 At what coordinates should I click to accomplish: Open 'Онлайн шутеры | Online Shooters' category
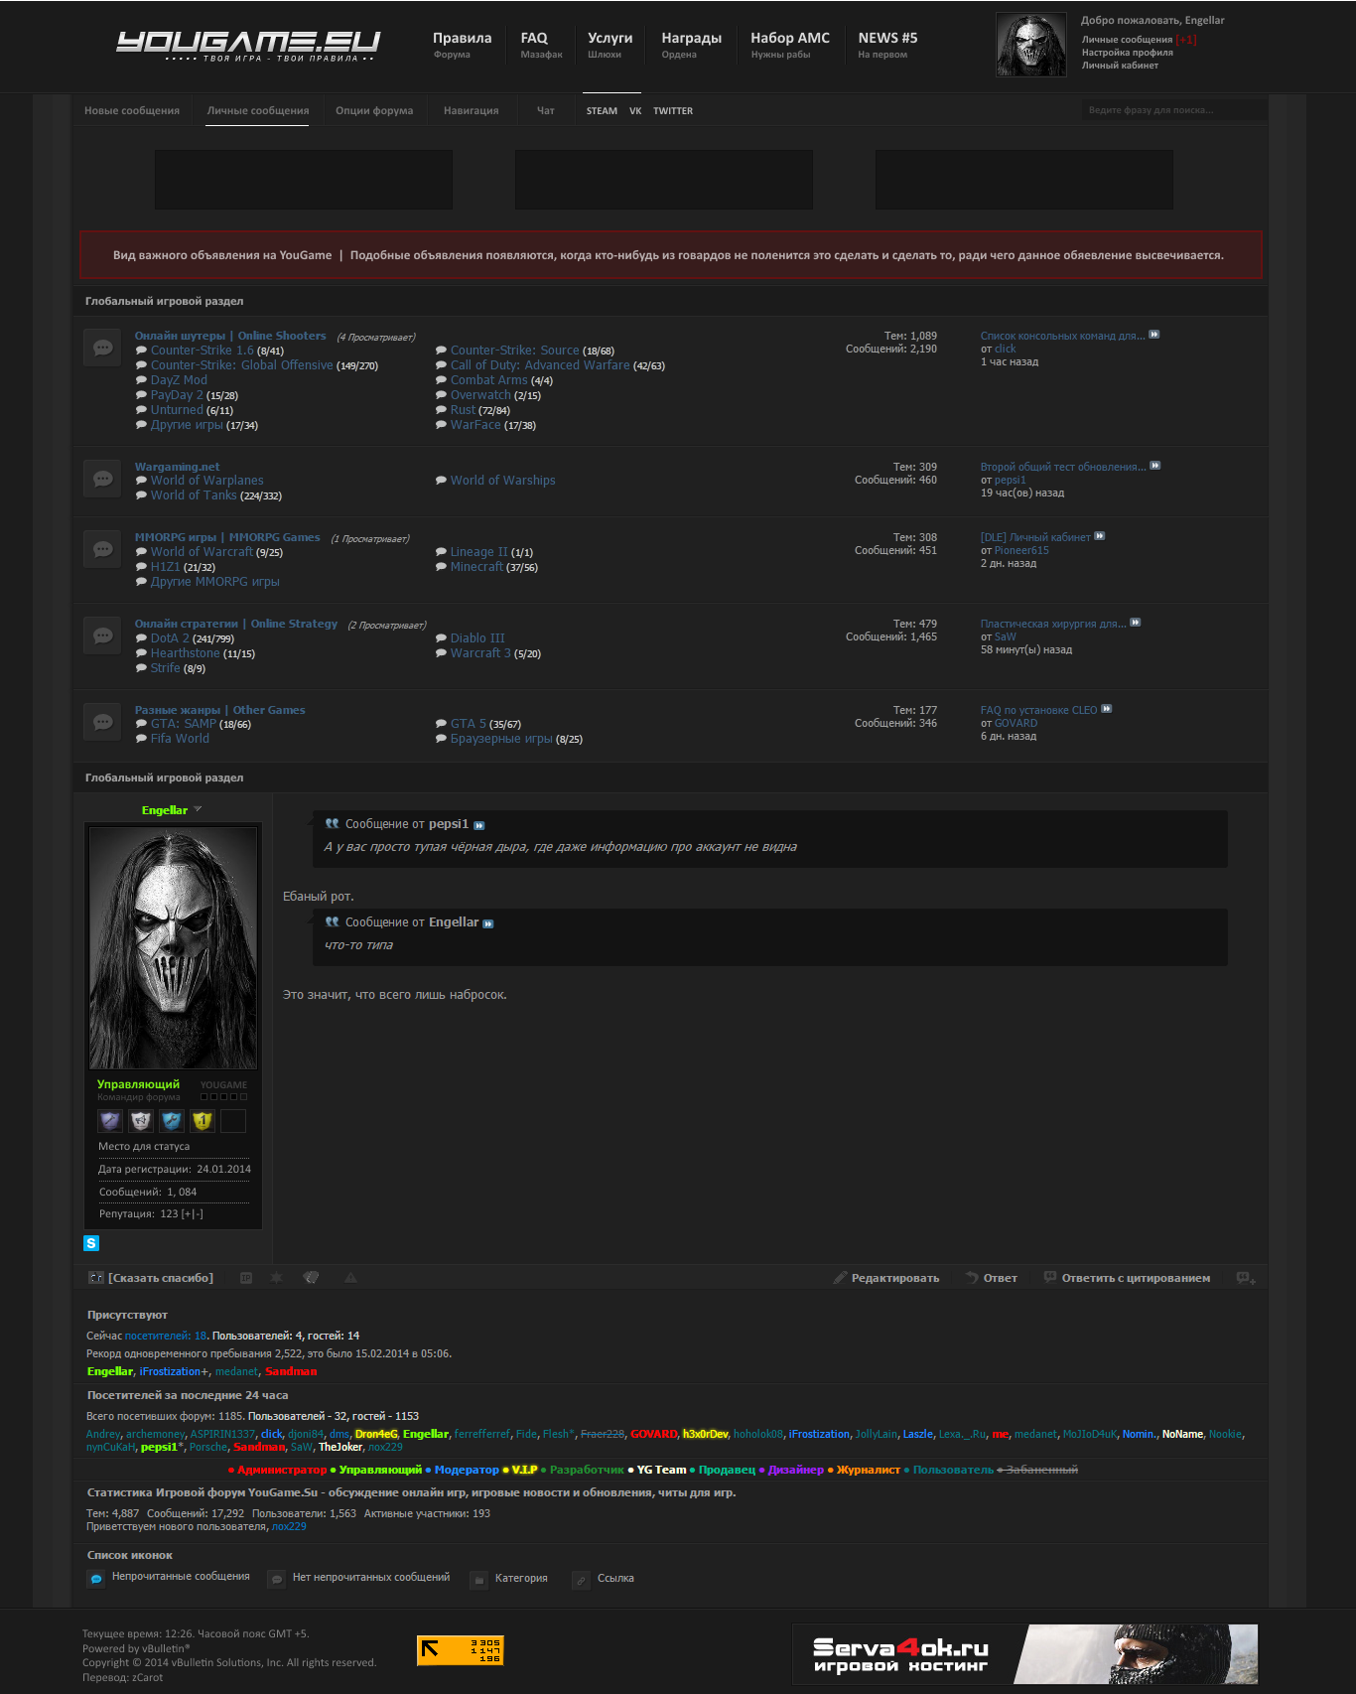(x=230, y=336)
